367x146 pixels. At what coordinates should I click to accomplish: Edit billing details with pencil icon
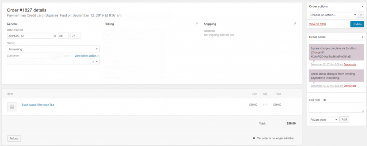(197, 24)
